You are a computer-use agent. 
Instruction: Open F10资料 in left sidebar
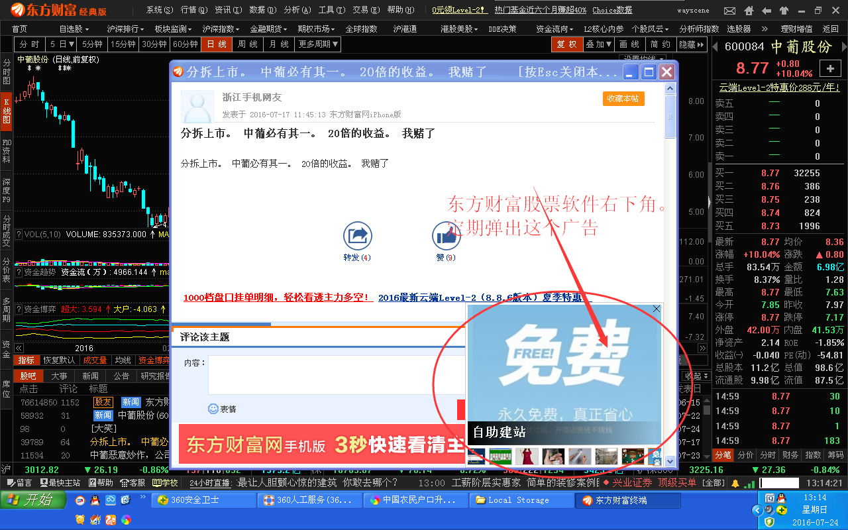pos(7,151)
